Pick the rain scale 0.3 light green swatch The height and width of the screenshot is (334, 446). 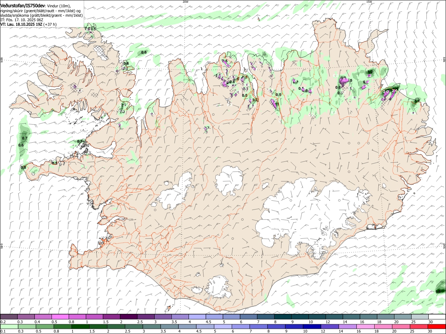27,326
